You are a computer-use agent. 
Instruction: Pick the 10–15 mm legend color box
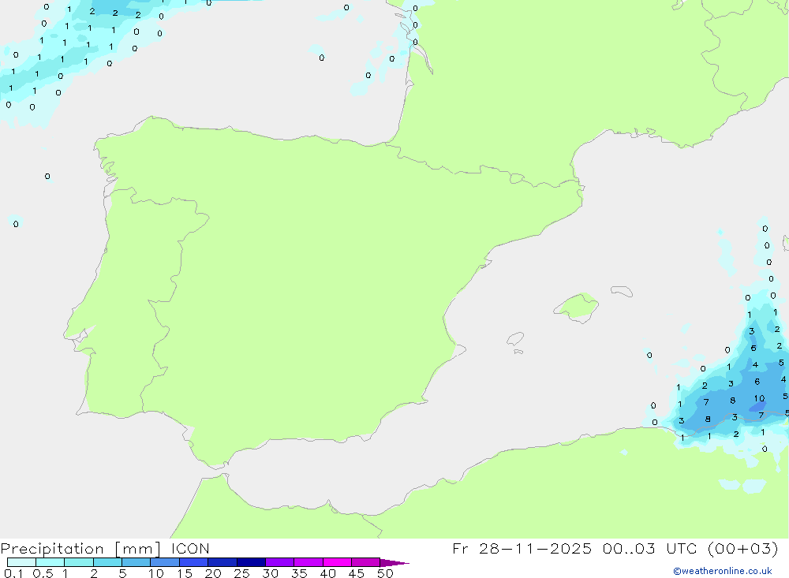165,562
